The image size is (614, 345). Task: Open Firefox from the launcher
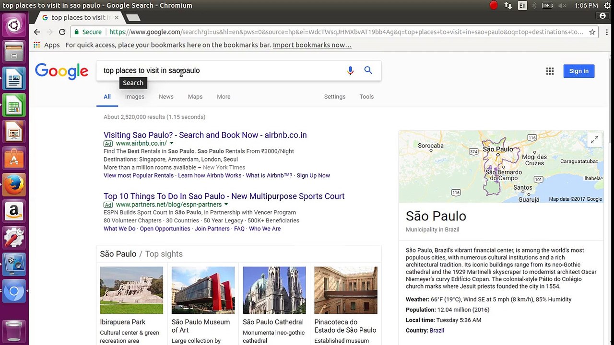click(x=14, y=184)
